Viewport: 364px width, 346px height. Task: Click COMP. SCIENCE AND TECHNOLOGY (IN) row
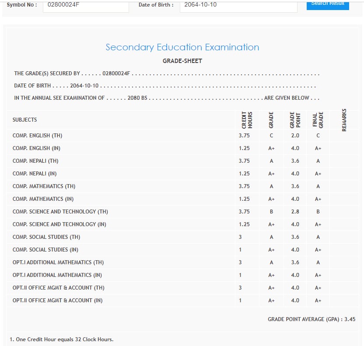click(59, 224)
